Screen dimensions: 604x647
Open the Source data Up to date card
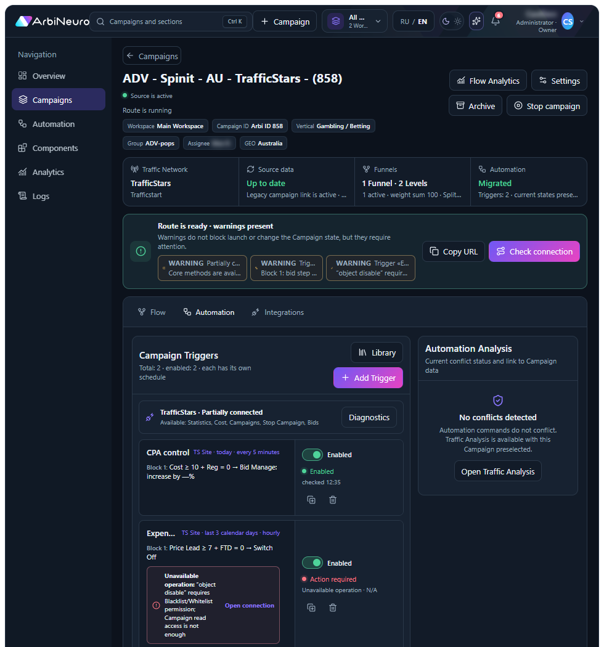click(x=296, y=182)
